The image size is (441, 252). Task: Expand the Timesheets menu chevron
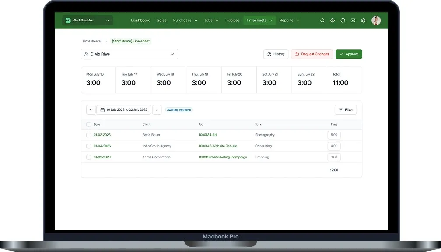coord(270,21)
